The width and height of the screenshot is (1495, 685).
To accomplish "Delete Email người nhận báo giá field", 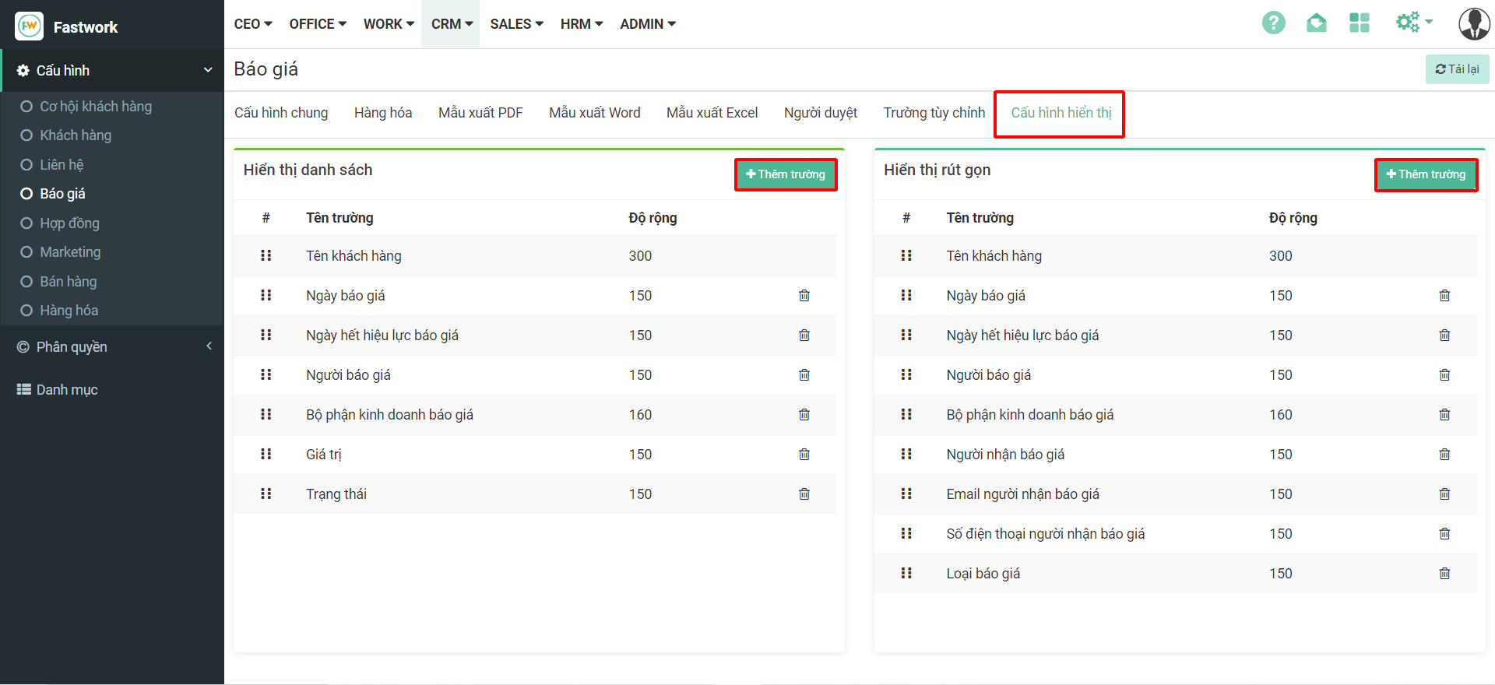I will 1444,494.
